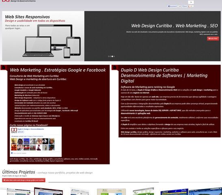Click the avatar of man with yellow crown

[x=14, y=141]
